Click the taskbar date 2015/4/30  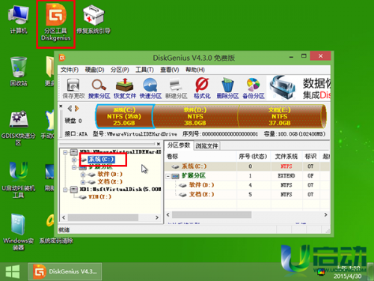point(347,276)
